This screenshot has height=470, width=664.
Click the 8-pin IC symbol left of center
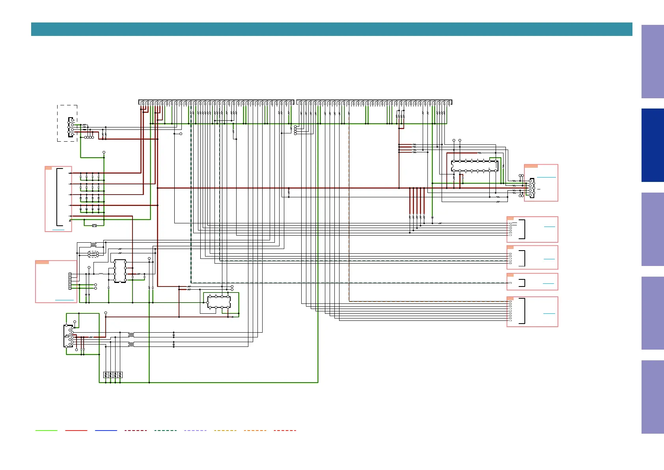point(120,271)
